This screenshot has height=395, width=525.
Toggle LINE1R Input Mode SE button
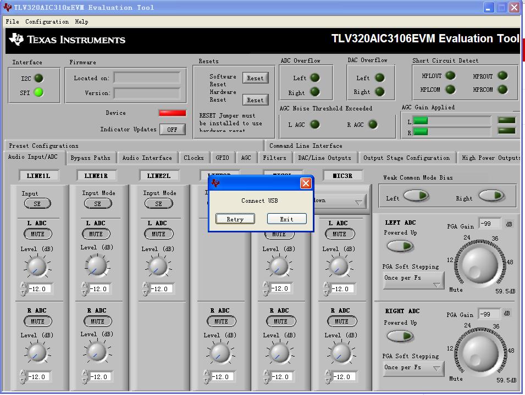coord(98,203)
